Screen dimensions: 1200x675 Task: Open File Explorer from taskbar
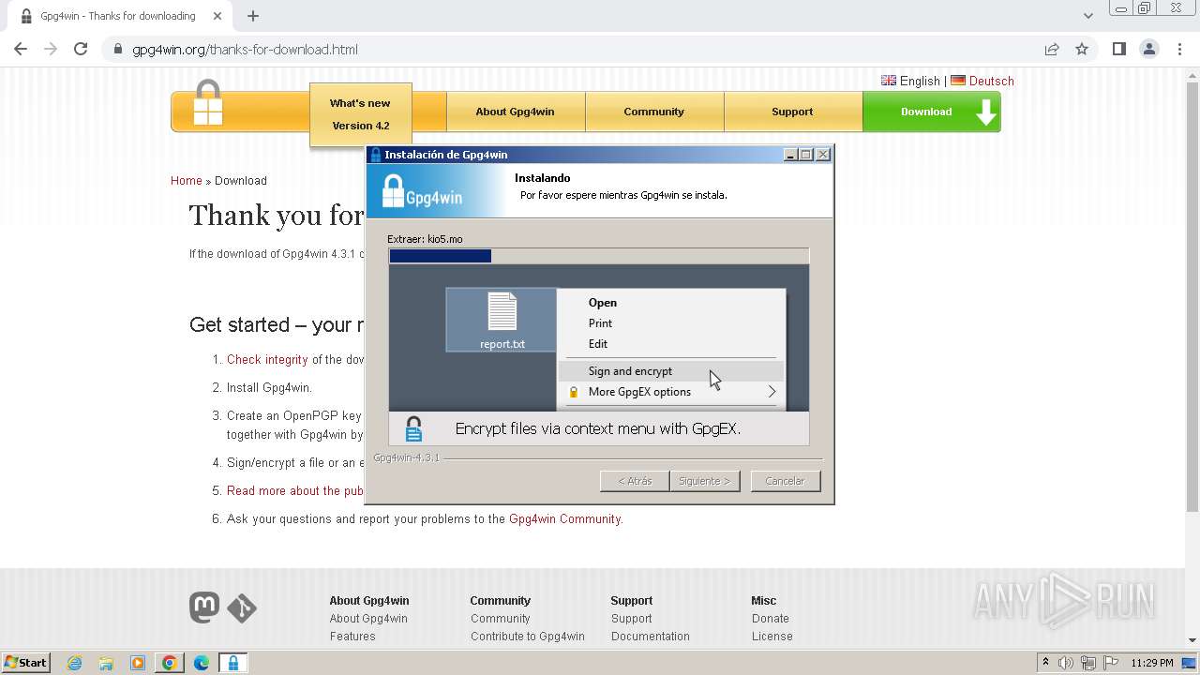tap(106, 663)
